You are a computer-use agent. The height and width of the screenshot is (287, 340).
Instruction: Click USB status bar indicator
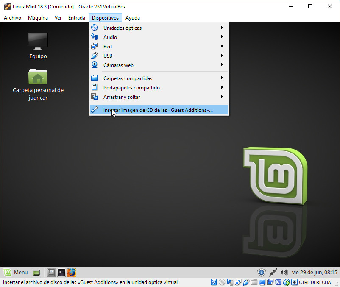click(246, 282)
